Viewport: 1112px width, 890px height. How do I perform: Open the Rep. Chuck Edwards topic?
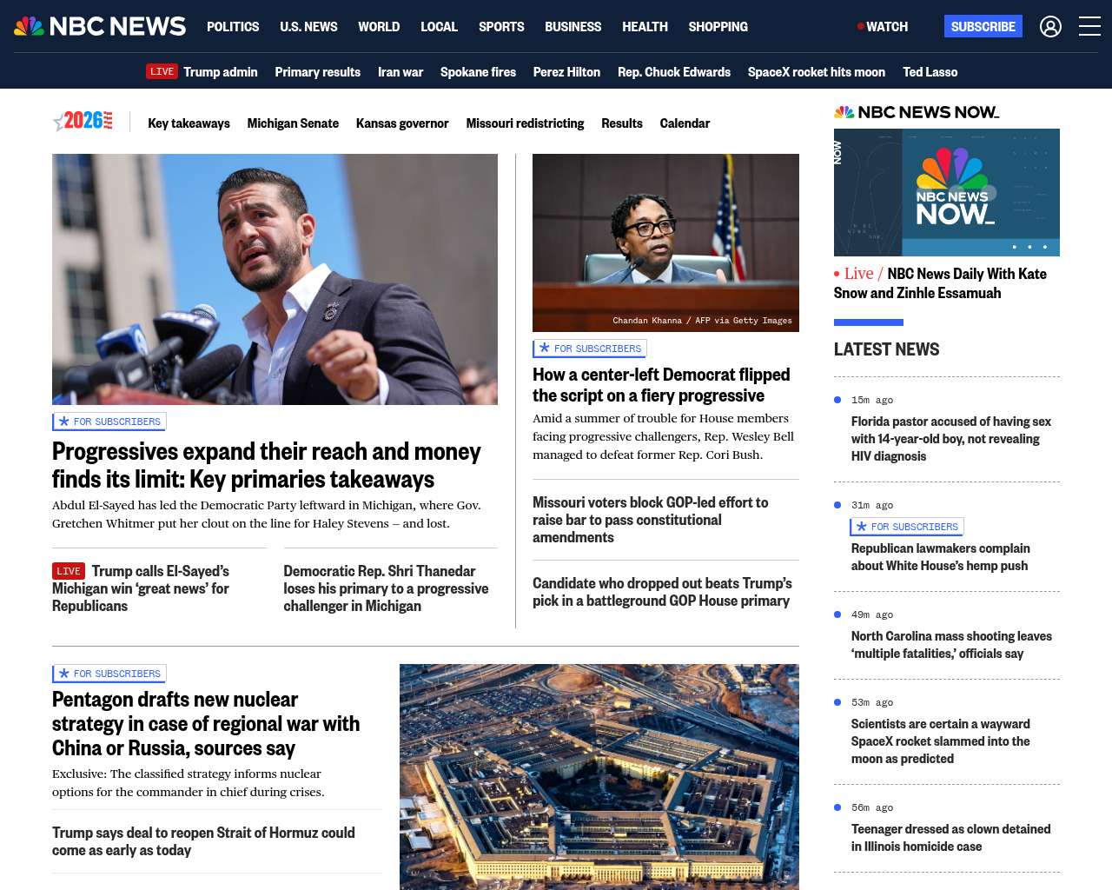pos(674,72)
